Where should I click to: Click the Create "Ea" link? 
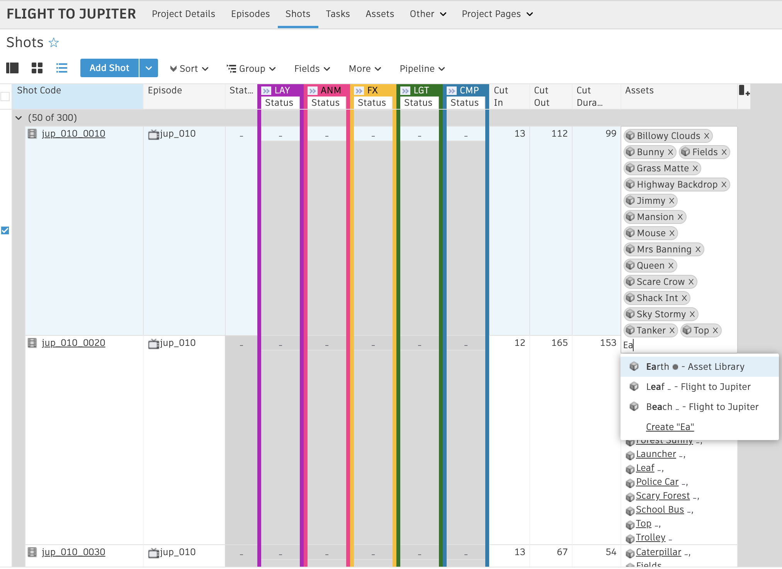[x=670, y=427]
